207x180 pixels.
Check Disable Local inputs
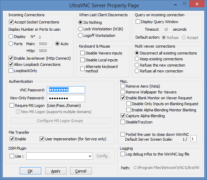tap(83, 60)
